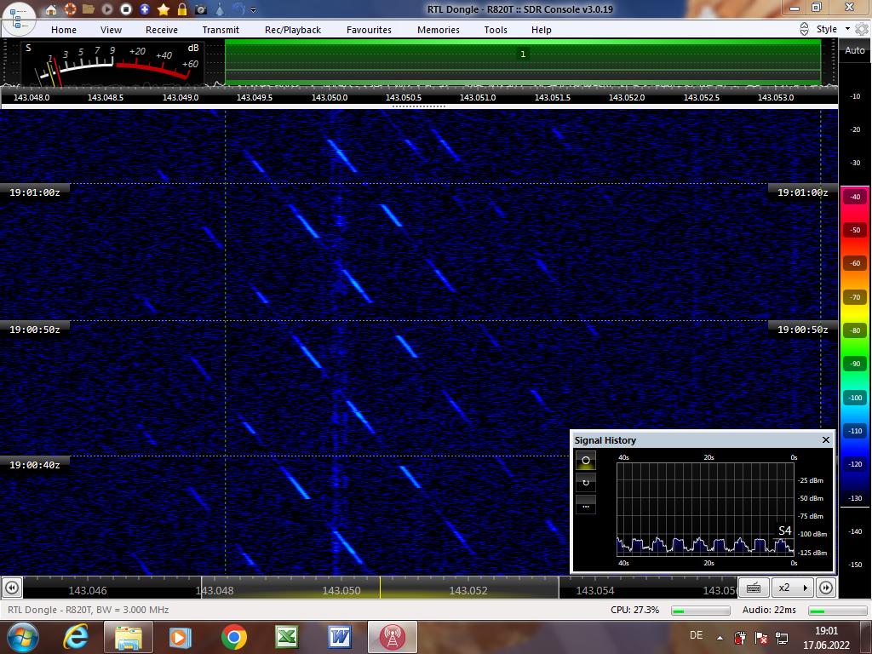
Task: Open the taskbar clock showing 19:01
Action: click(826, 638)
